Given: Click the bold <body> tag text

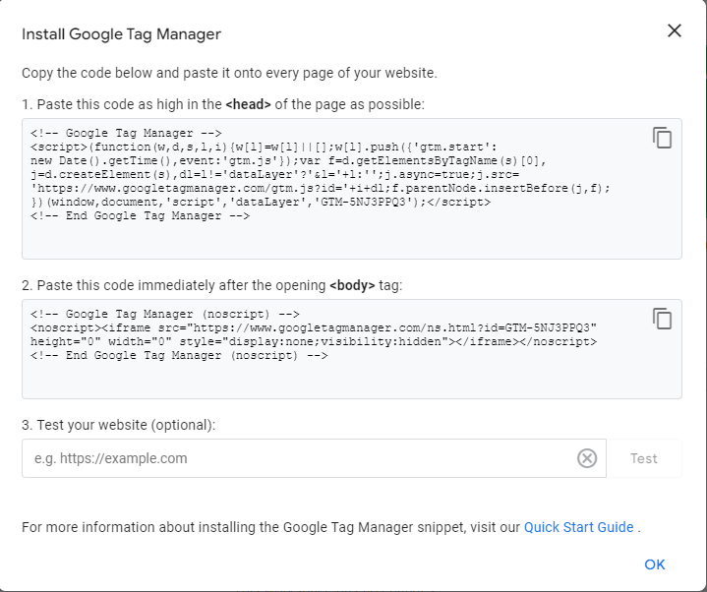Looking at the screenshot, I should (352, 286).
